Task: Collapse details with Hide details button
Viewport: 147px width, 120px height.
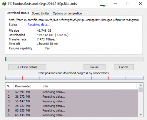Action: click(27, 67)
